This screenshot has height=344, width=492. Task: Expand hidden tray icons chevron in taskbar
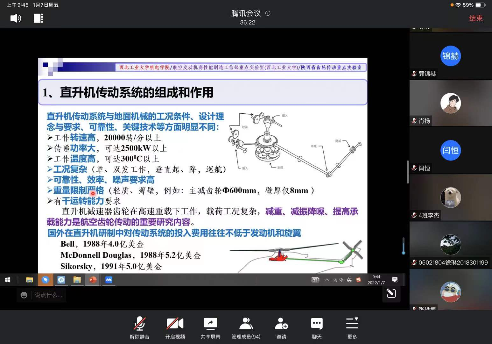point(327,280)
